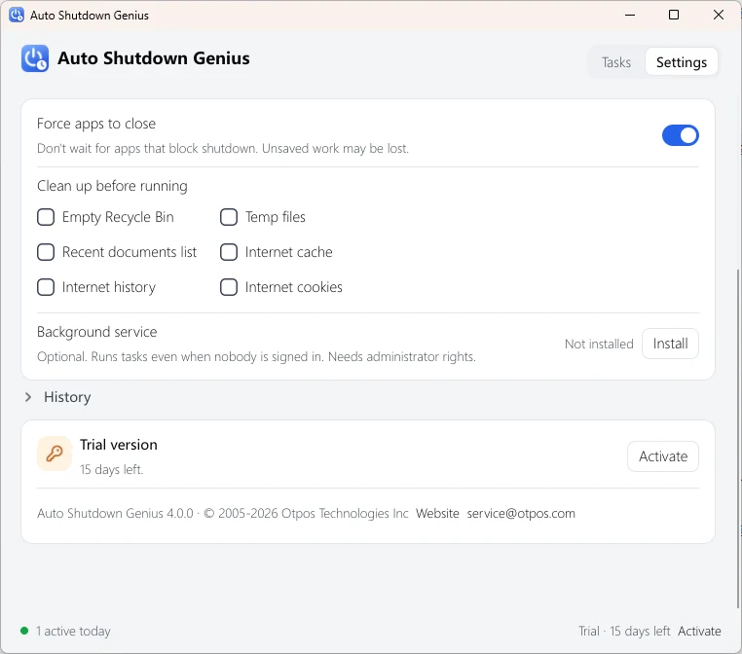Click the green active status dot
This screenshot has height=654, width=742.
[x=24, y=631]
